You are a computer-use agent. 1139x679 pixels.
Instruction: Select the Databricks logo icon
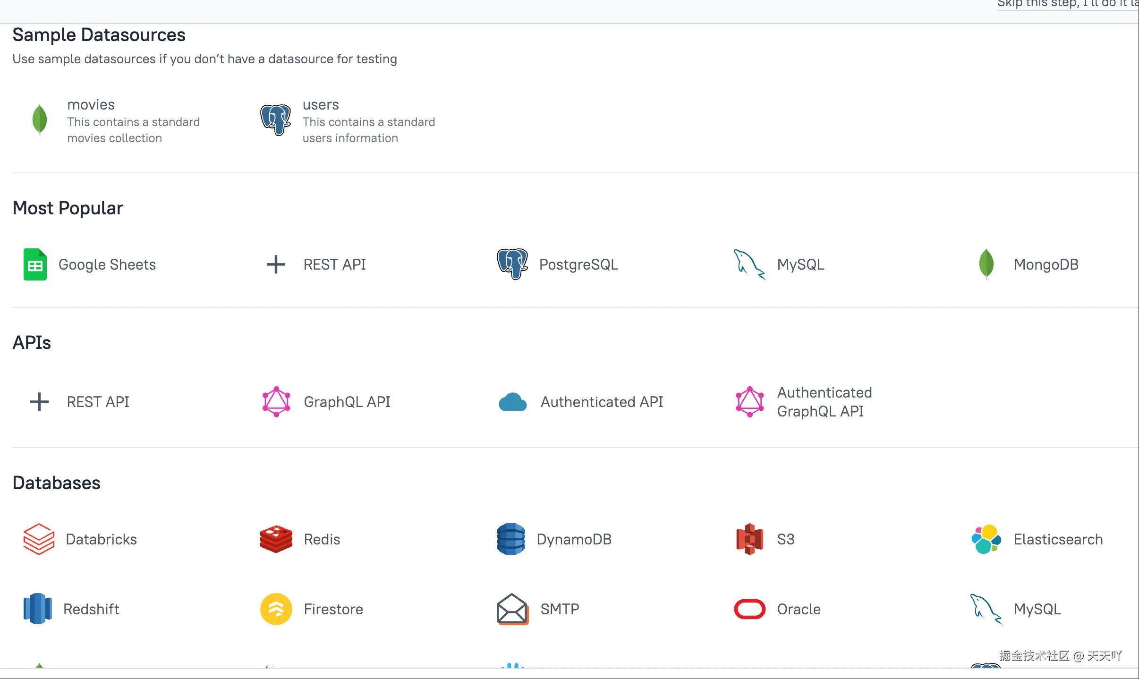39,539
